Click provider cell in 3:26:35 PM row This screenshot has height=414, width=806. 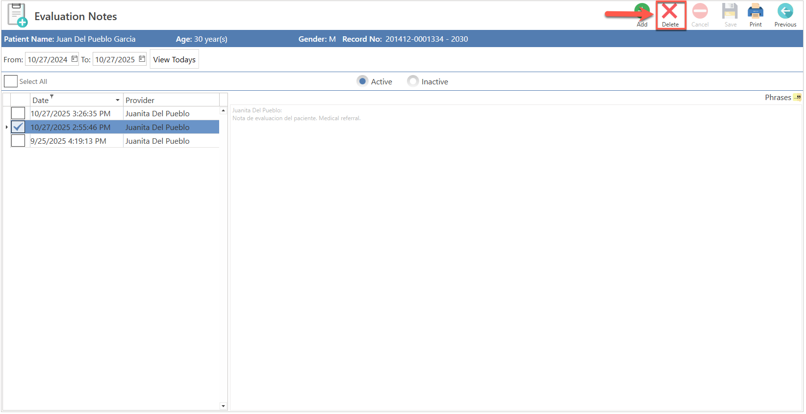[x=171, y=113]
